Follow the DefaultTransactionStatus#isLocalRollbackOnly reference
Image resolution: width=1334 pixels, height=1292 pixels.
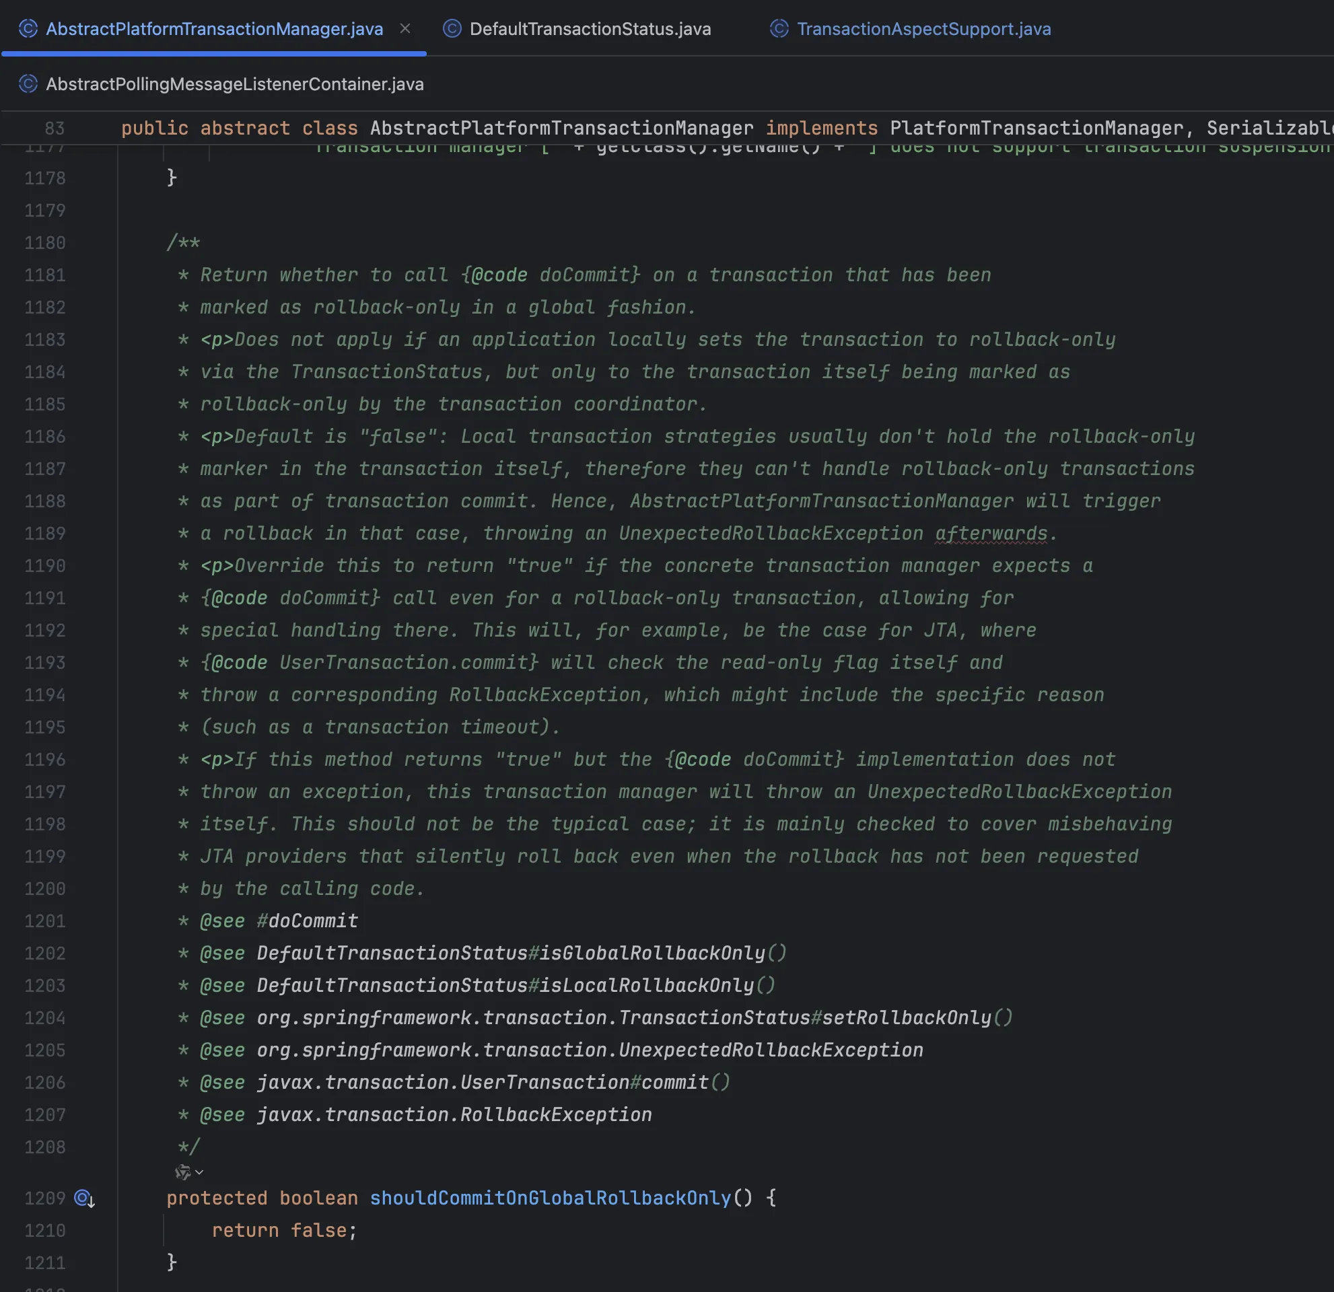point(646,986)
